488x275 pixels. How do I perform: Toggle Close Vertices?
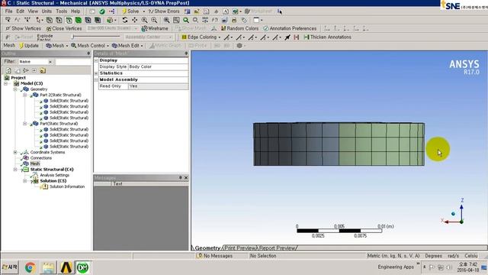point(64,28)
